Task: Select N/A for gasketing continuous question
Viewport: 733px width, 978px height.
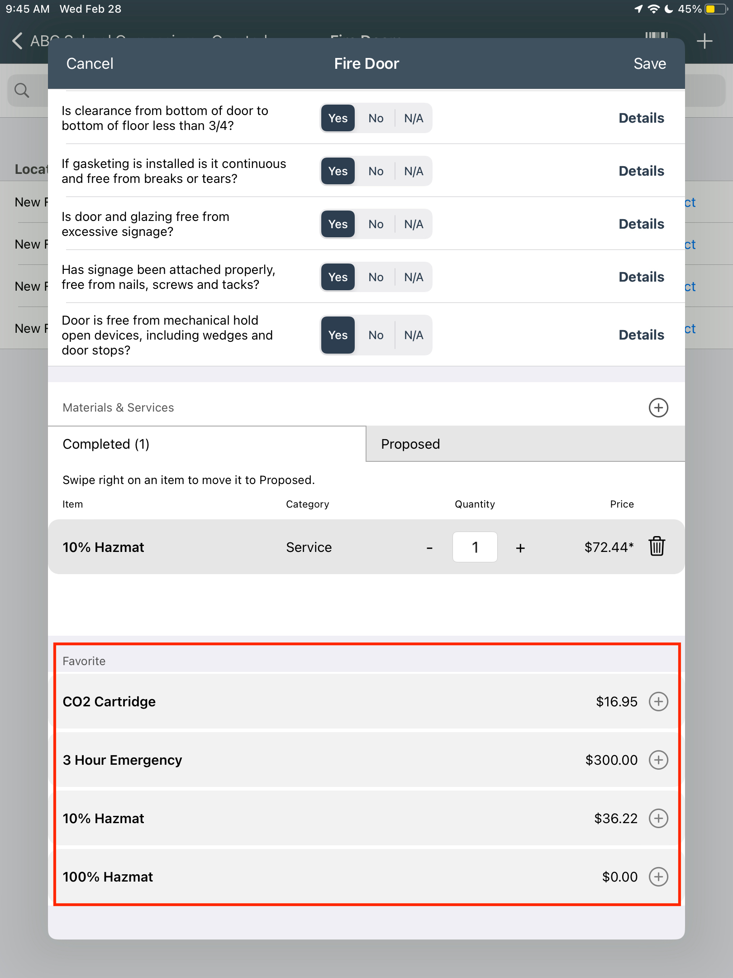Action: 414,171
